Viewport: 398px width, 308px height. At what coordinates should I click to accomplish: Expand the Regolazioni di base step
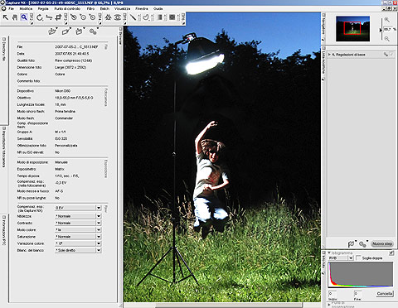coord(329,55)
